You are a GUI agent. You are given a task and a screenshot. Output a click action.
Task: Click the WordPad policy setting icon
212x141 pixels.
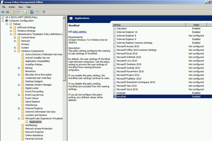(x=115, y=96)
